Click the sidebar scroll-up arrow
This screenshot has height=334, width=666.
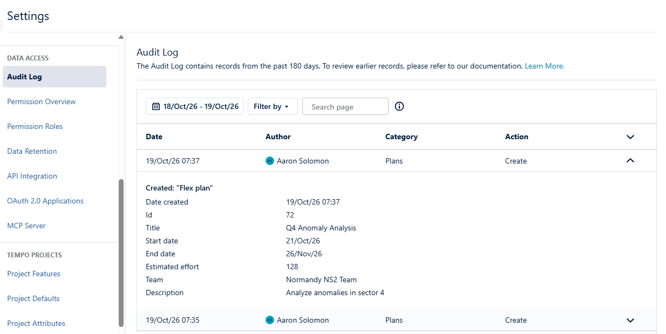[x=121, y=37]
